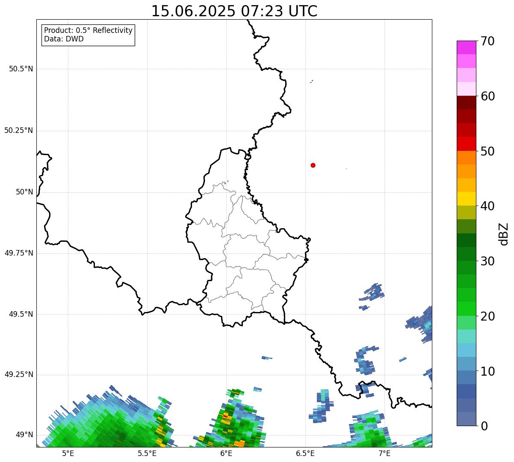Screen dimensions: 514x462
Task: Click the 49°N latitude label
Action: click(x=24, y=435)
